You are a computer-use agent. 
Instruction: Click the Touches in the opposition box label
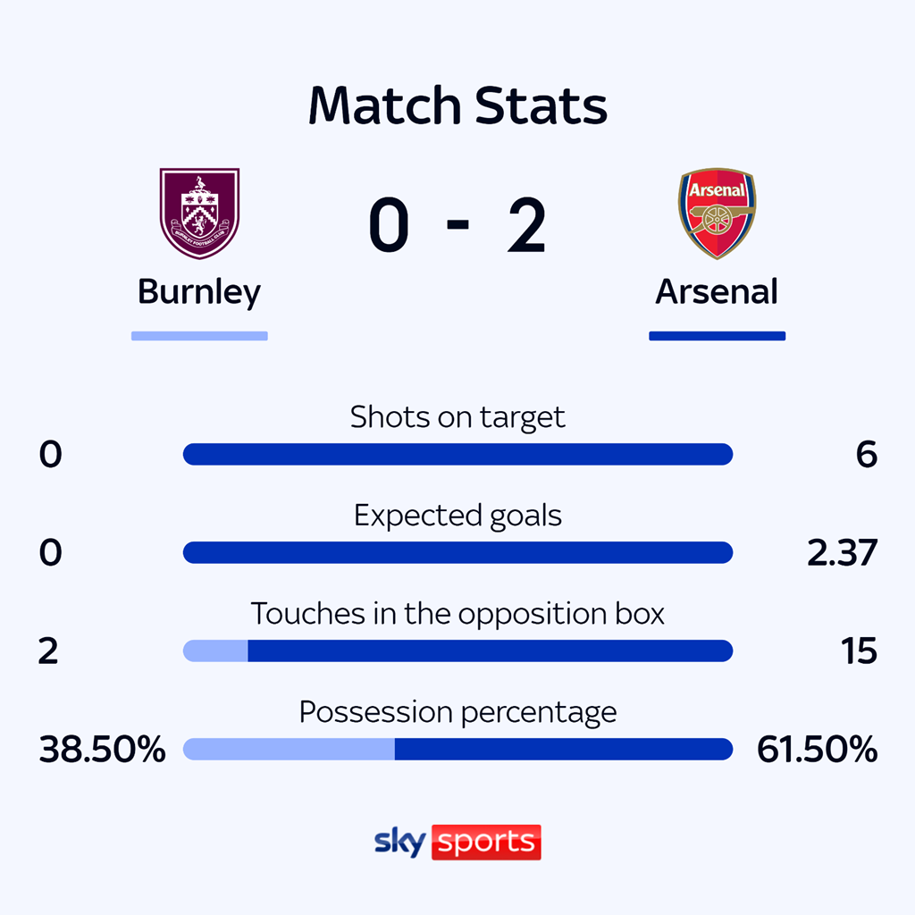pyautogui.click(x=457, y=614)
